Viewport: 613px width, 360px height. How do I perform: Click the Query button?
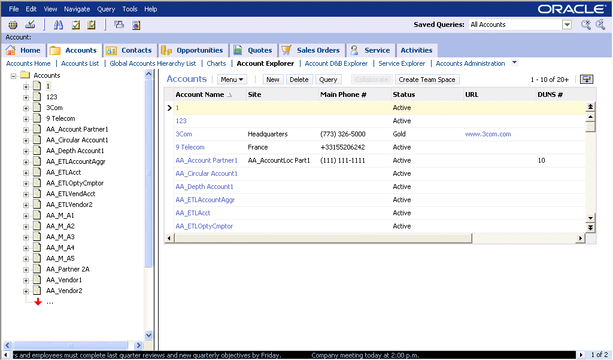point(328,80)
